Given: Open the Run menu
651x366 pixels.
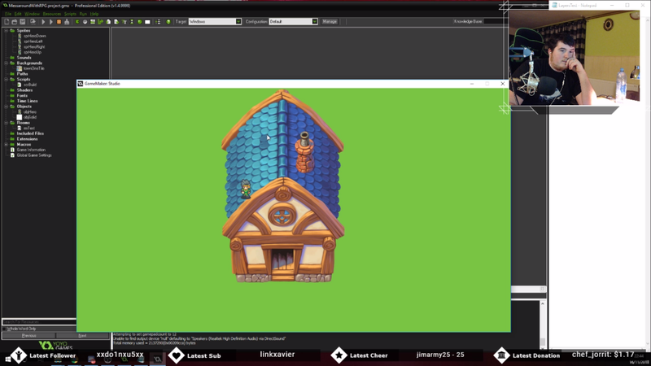Looking at the screenshot, I should tap(83, 14).
